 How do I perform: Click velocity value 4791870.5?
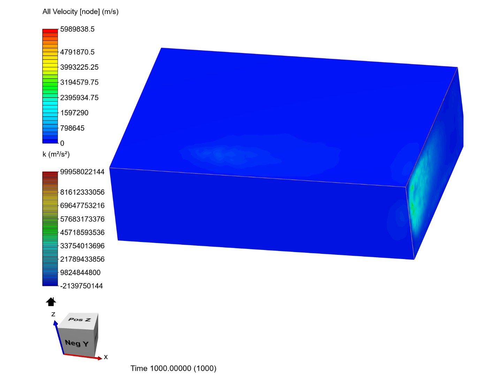pos(77,52)
